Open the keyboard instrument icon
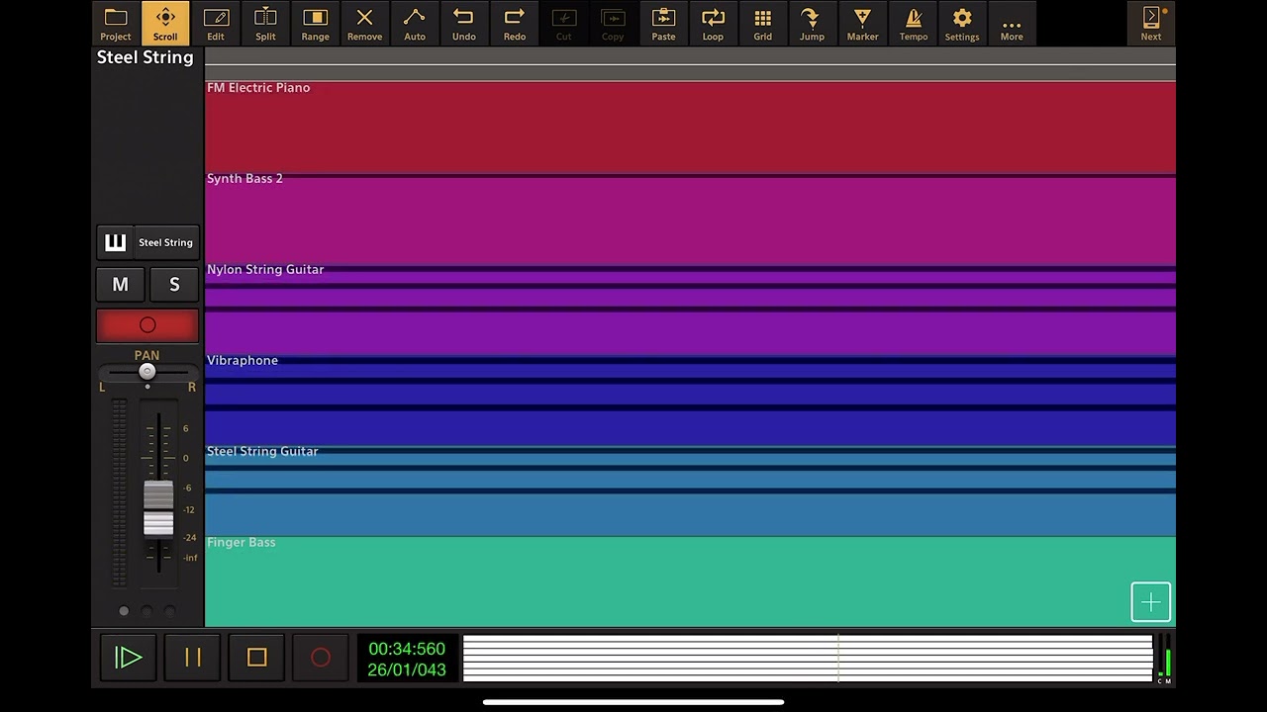This screenshot has height=712, width=1267. point(116,242)
